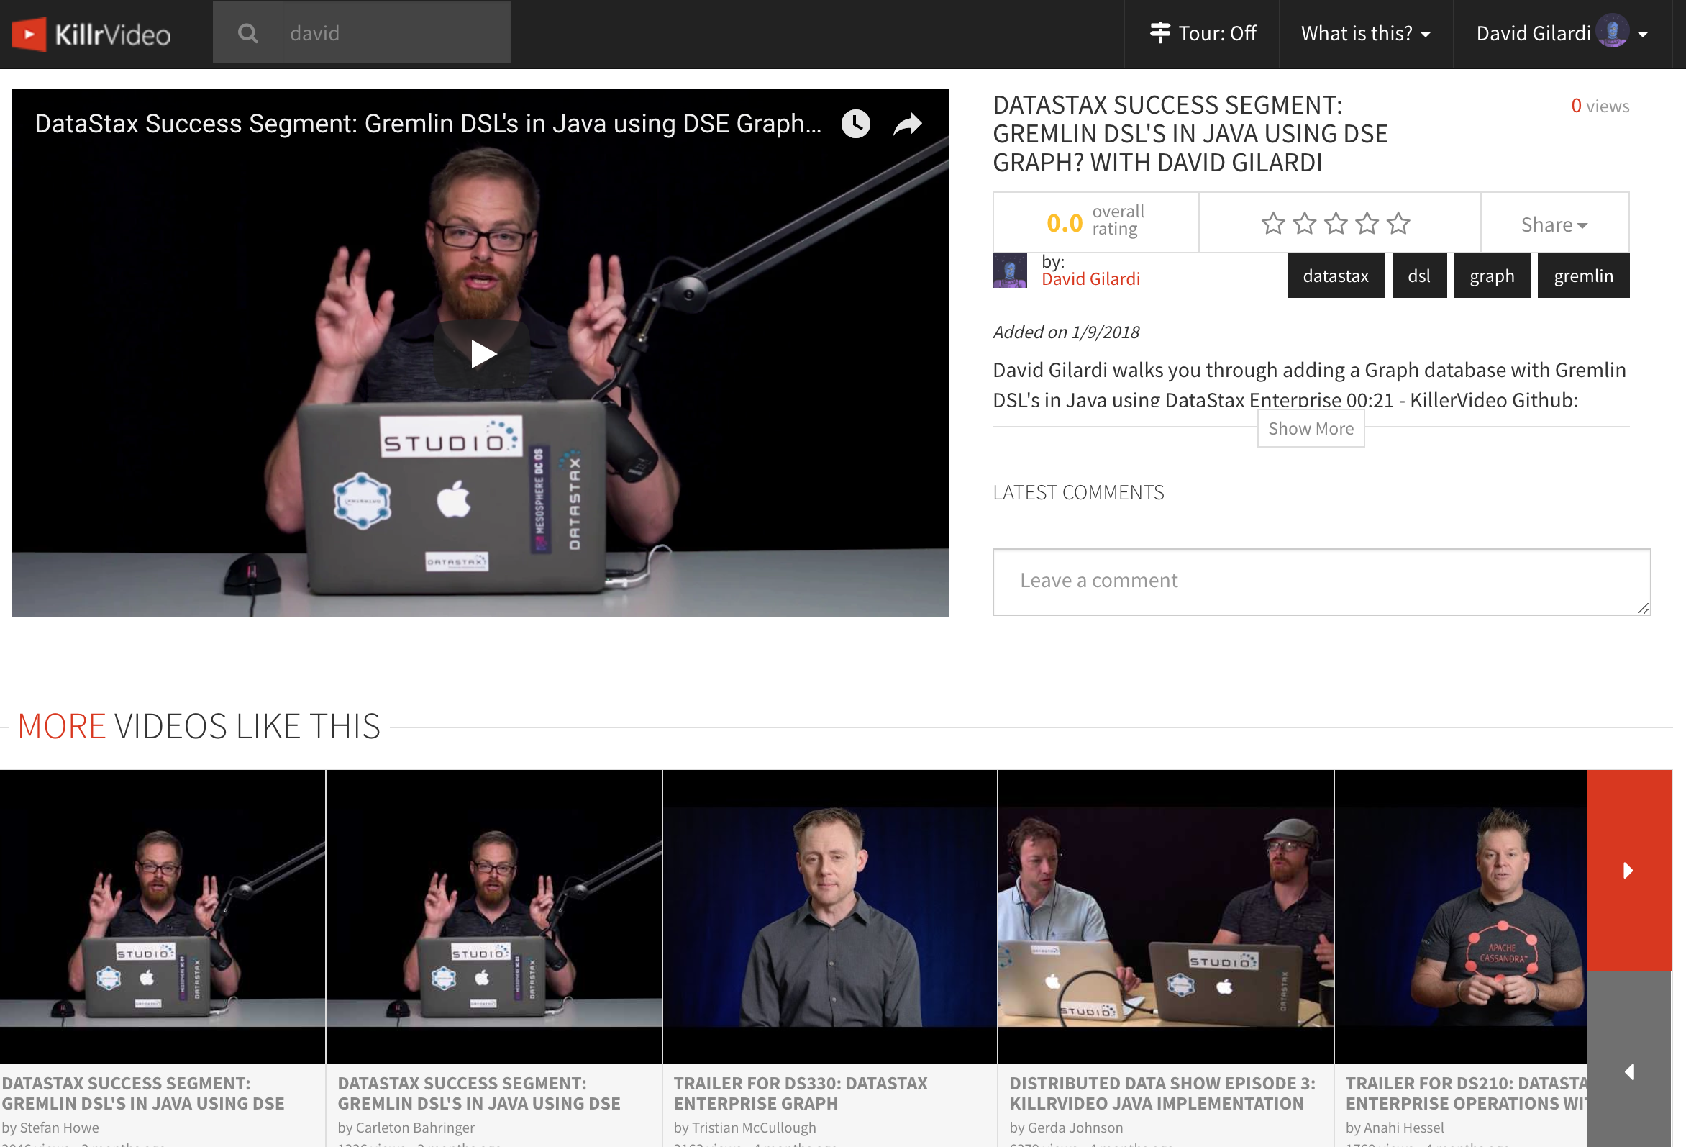The height and width of the screenshot is (1147, 1686).
Task: Click the Watch Later clock icon
Action: 855,124
